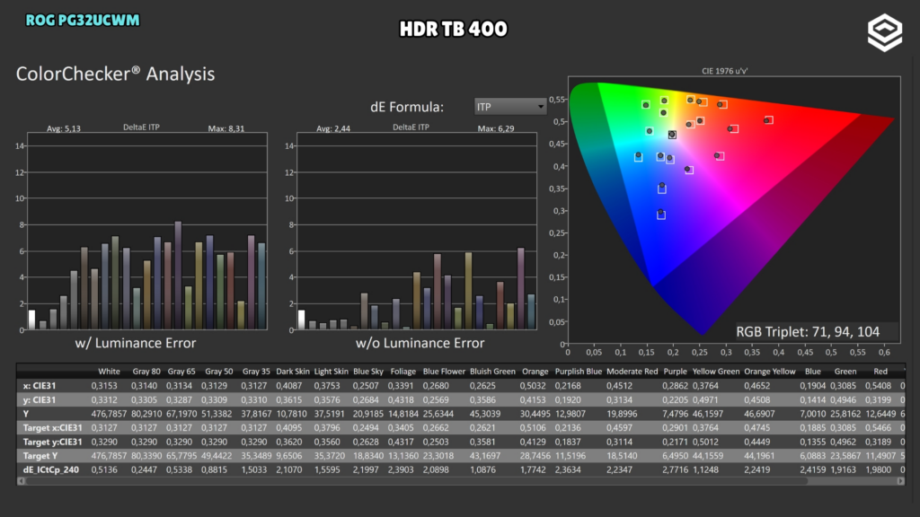Click the White x value 0,3153
Screen dimensions: 920x517
[x=104, y=386]
